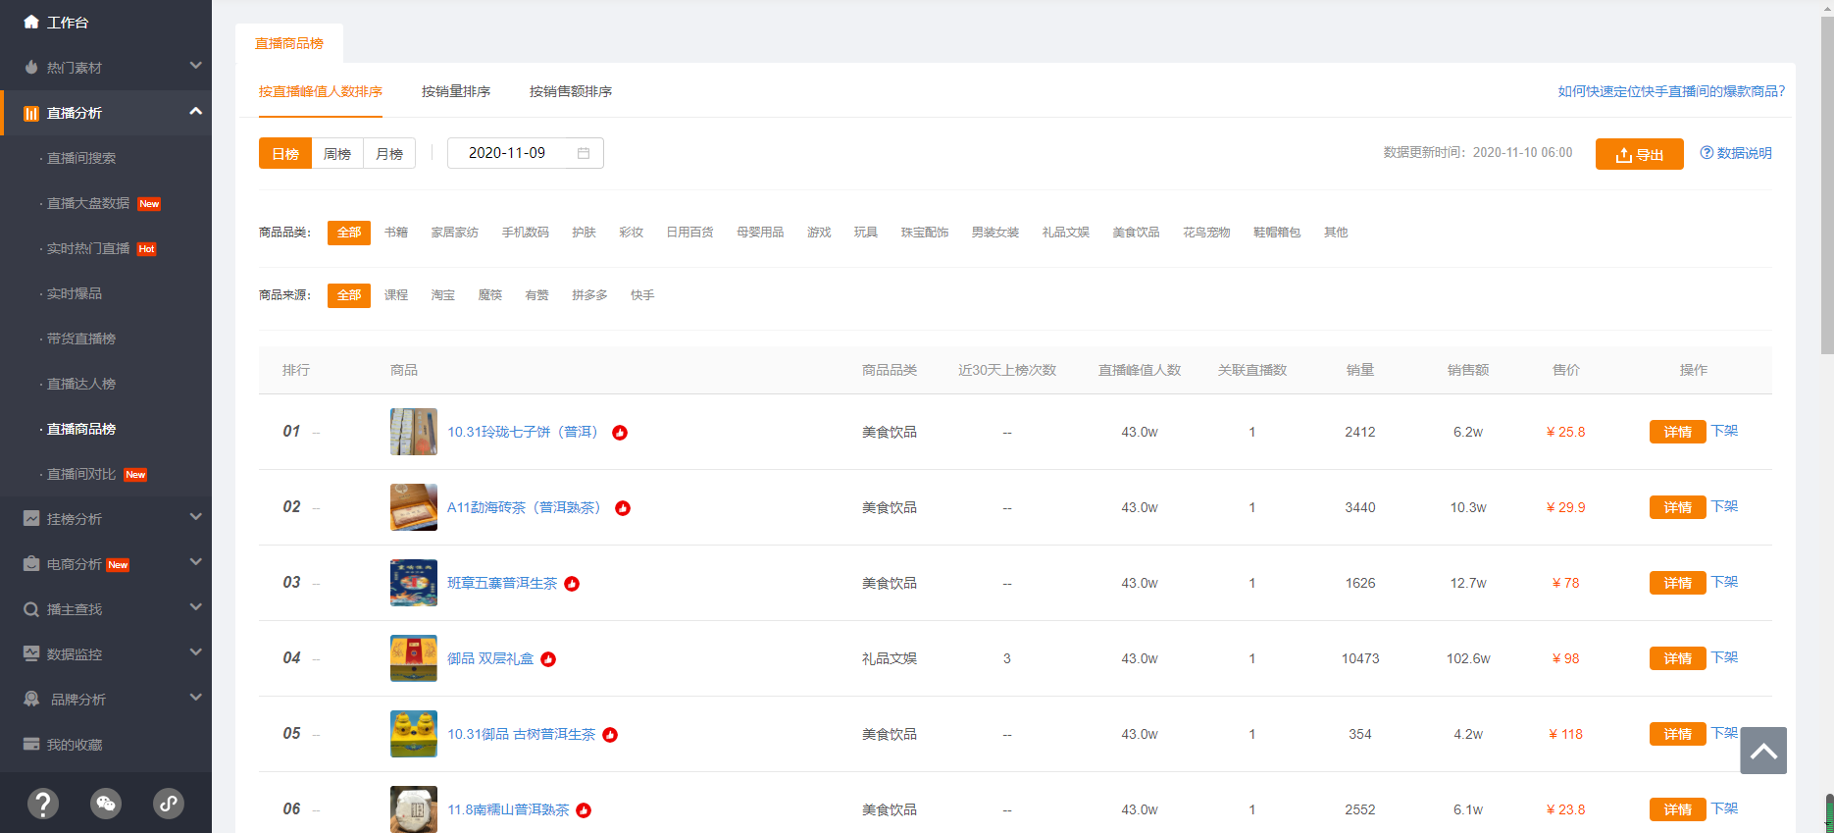
Task: Open product thumbnail for 御品 双层礼盒
Action: [414, 658]
